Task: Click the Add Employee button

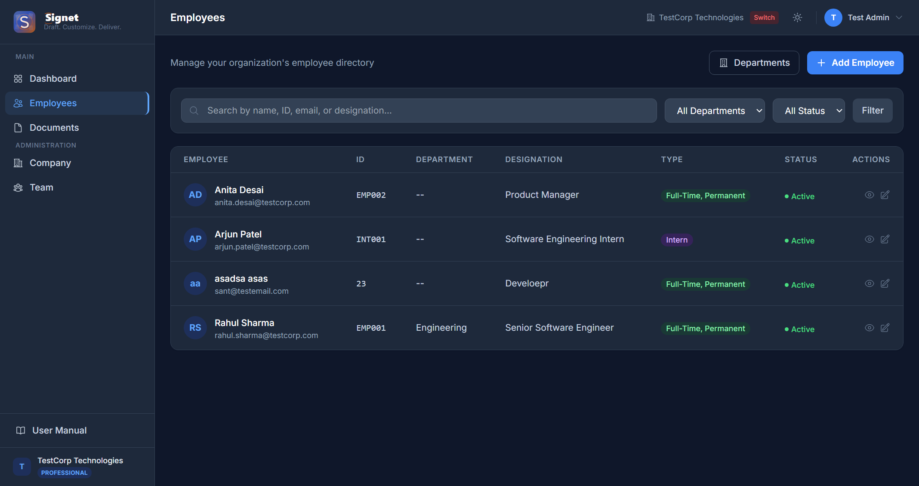Action: tap(855, 63)
